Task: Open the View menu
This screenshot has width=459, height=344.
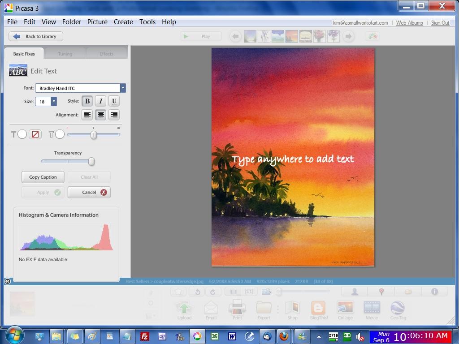Action: (48, 22)
